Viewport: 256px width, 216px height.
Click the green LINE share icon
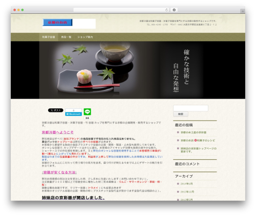coord(87,112)
